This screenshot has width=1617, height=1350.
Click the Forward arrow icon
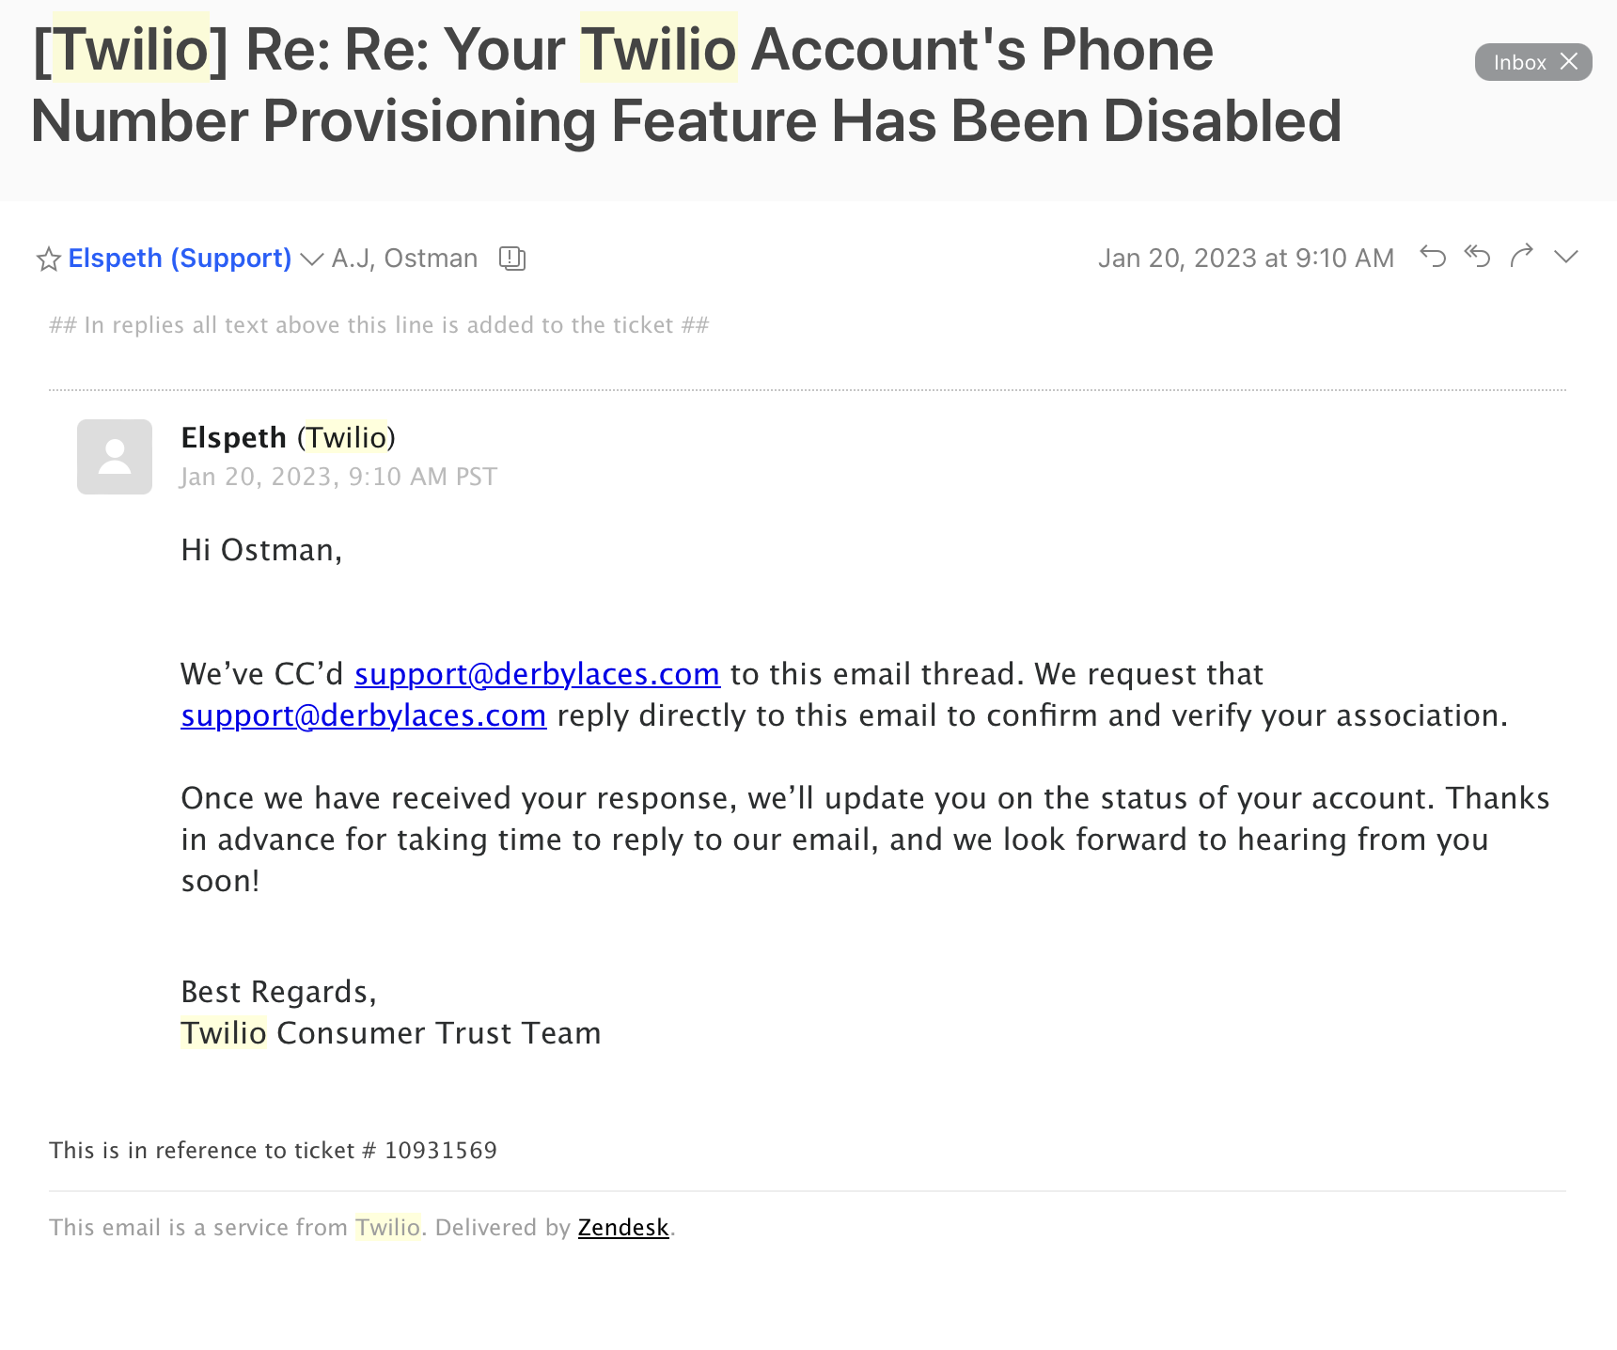[x=1521, y=256]
